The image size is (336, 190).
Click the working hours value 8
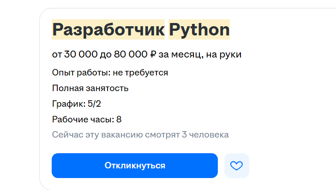[x=119, y=120]
